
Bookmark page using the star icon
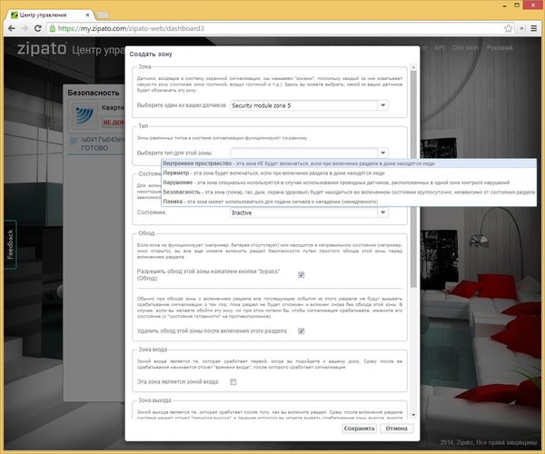click(508, 28)
